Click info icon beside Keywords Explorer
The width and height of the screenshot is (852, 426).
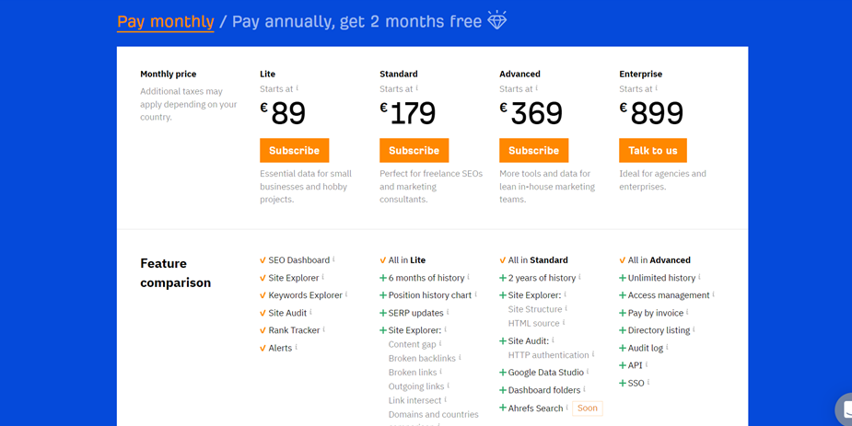point(346,294)
